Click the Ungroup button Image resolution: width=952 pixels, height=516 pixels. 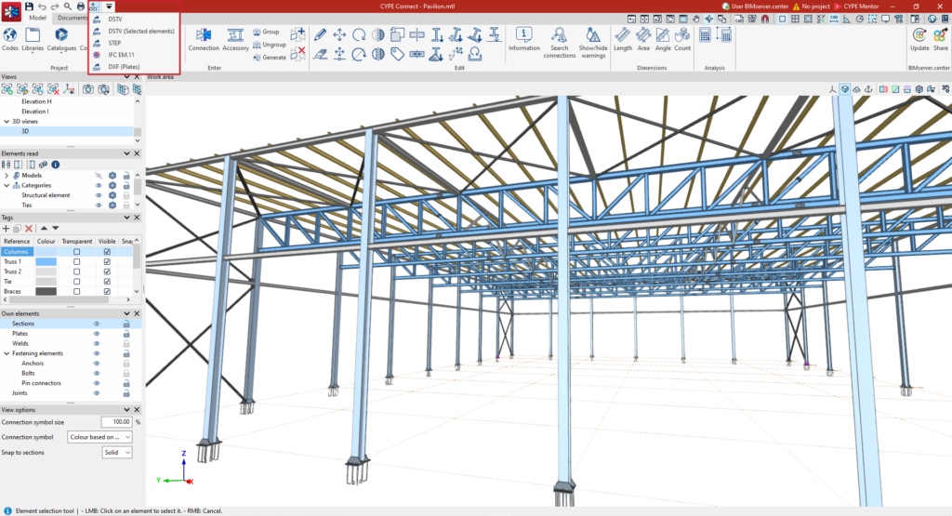tap(269, 45)
